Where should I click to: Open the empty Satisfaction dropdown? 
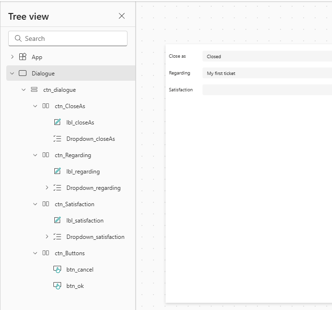pos(267,90)
